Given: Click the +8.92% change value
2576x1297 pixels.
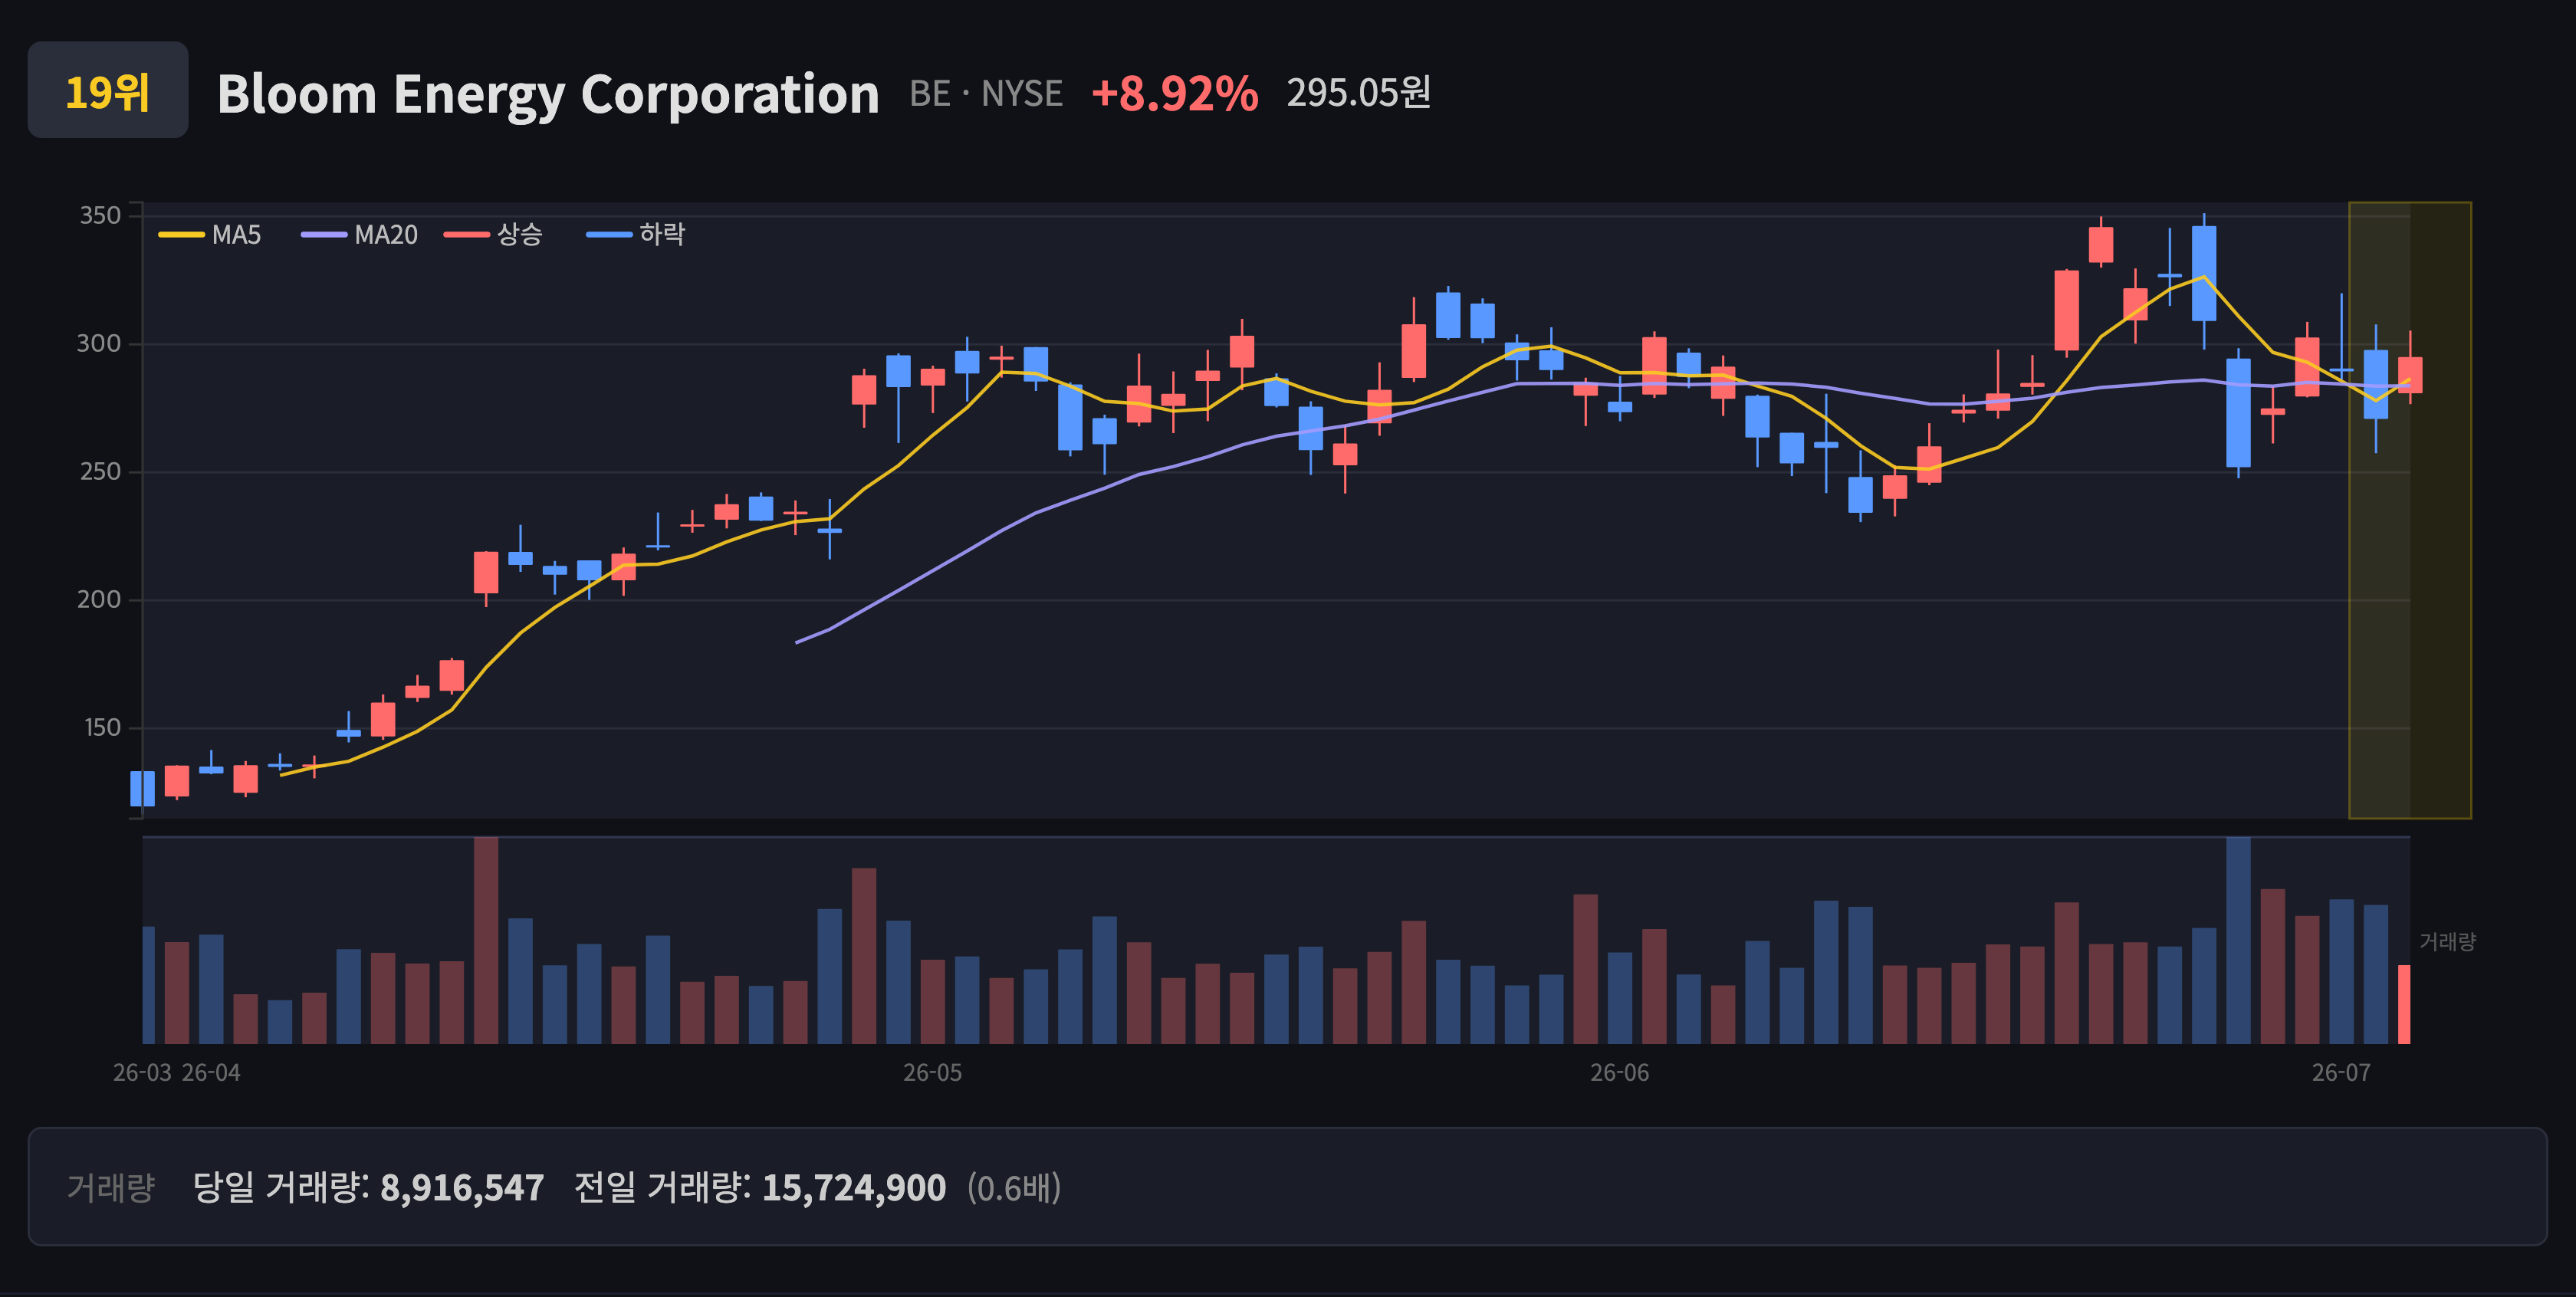Looking at the screenshot, I should (1174, 94).
